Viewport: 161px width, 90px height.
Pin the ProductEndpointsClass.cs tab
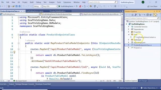tap(22, 11)
